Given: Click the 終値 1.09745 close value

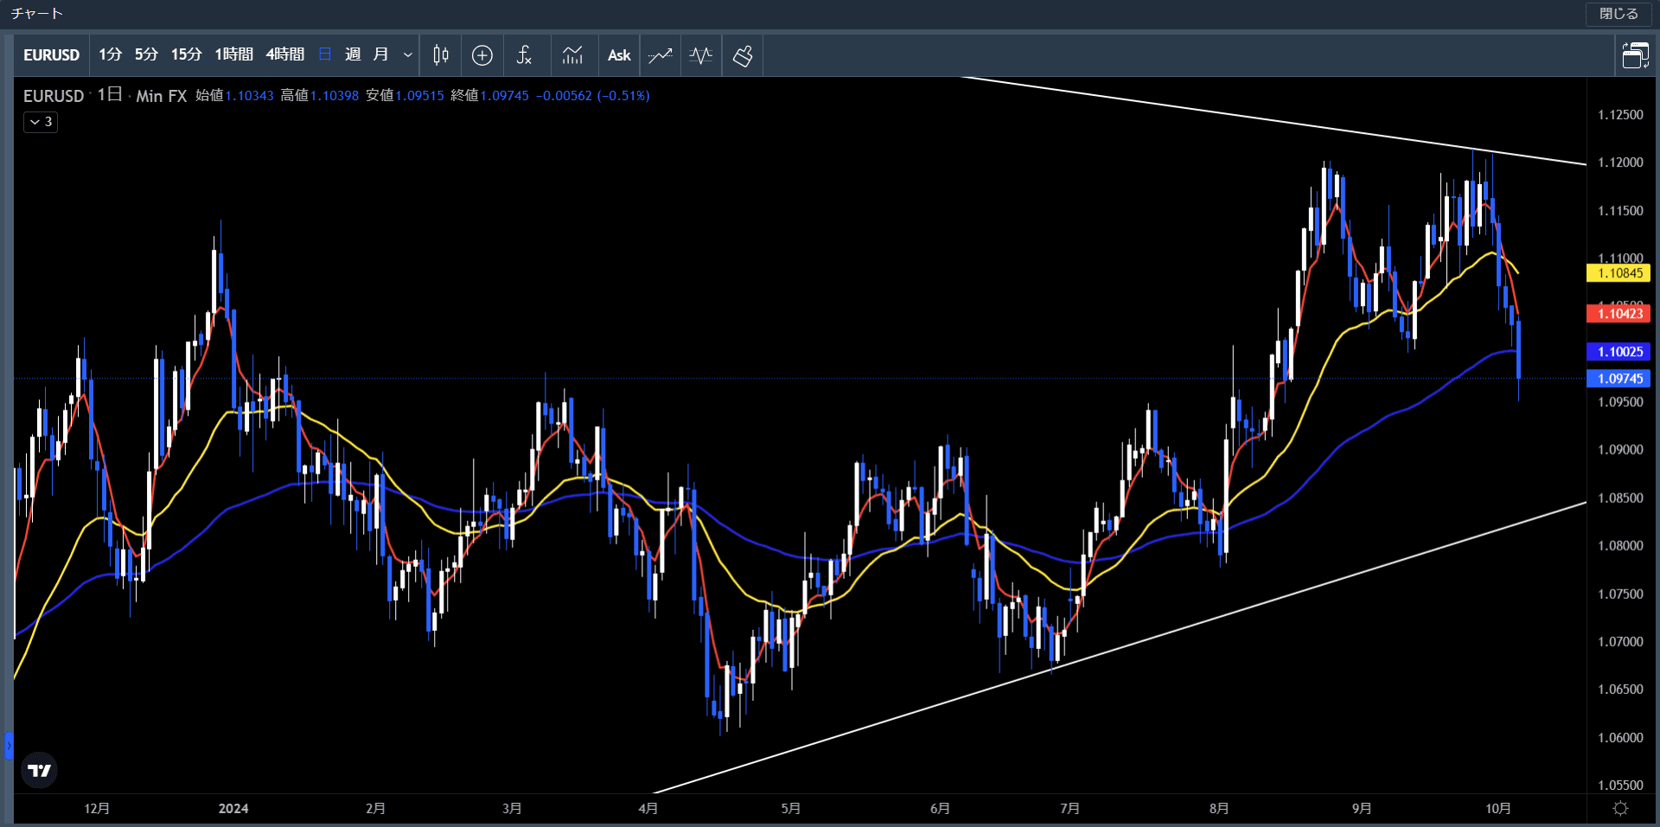Looking at the screenshot, I should pos(489,95).
